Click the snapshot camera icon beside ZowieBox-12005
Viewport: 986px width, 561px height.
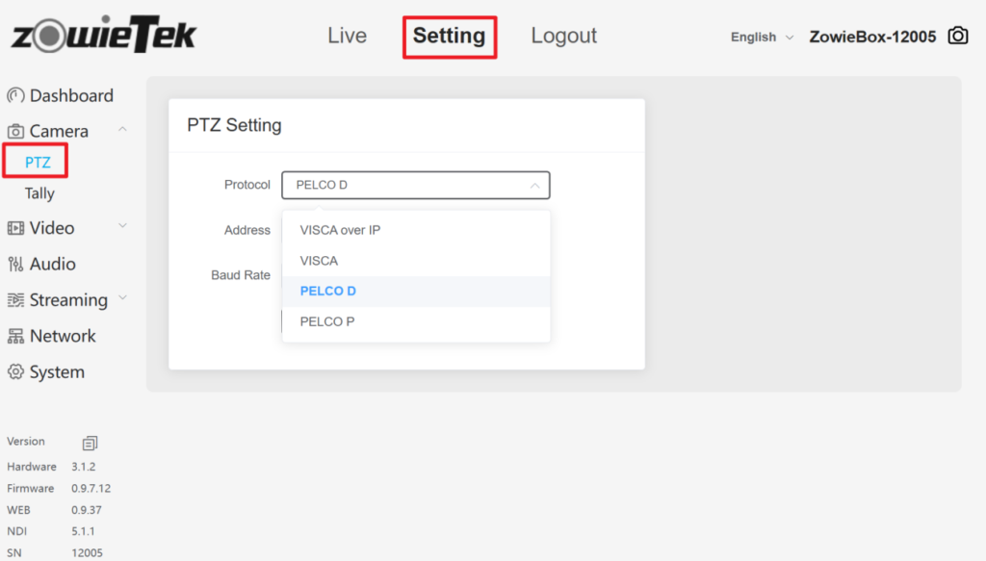point(958,37)
